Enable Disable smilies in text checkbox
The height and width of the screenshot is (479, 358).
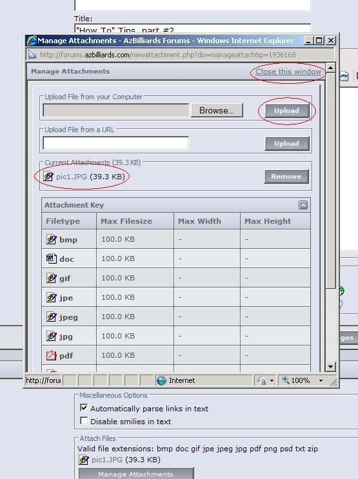[x=84, y=420]
